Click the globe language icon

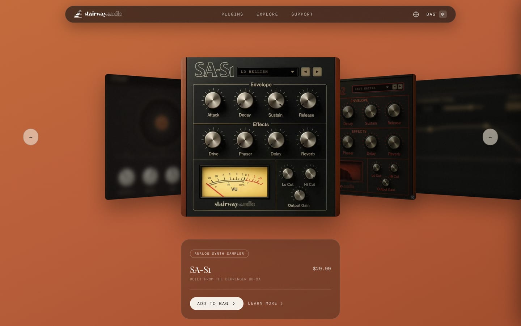416,14
